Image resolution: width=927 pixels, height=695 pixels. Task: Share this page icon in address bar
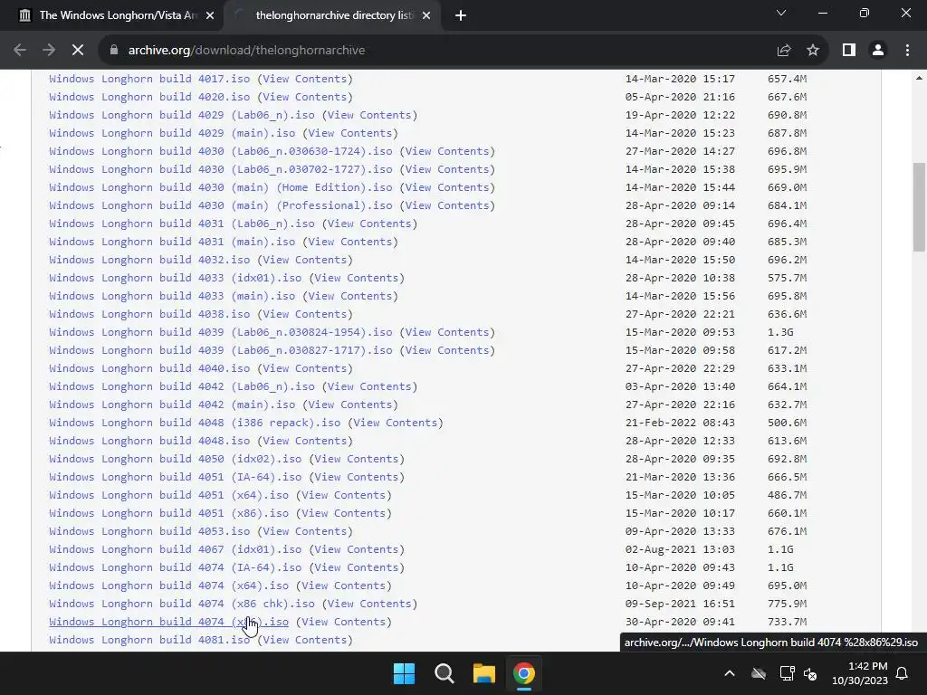(784, 51)
